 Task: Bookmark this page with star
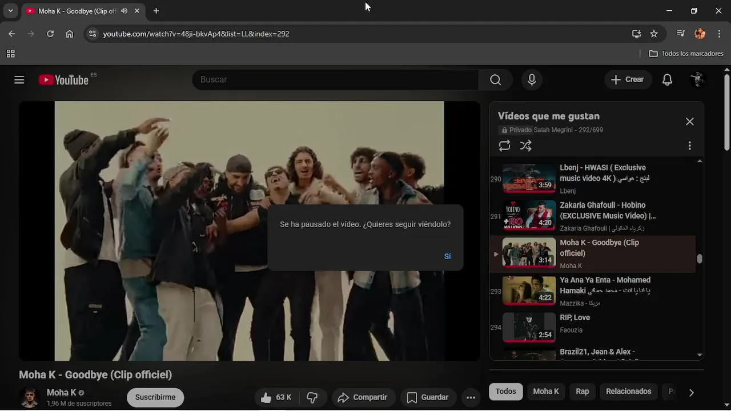[x=654, y=34]
